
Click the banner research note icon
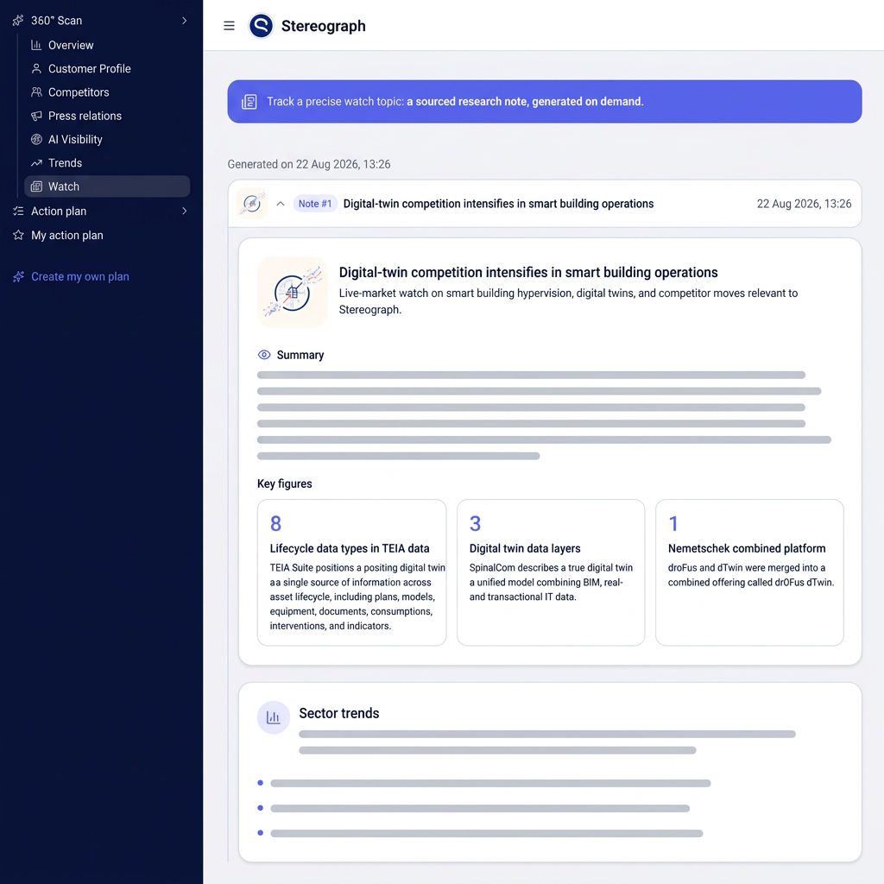249,102
